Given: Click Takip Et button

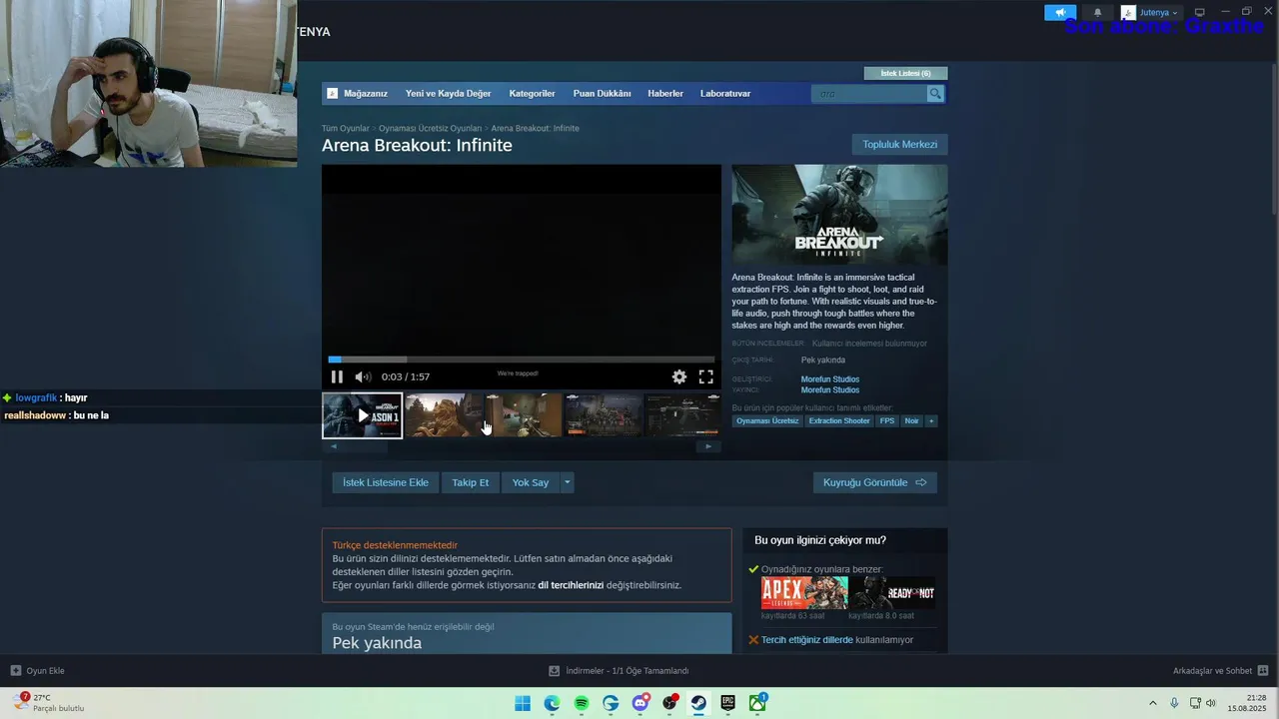Looking at the screenshot, I should [x=470, y=482].
